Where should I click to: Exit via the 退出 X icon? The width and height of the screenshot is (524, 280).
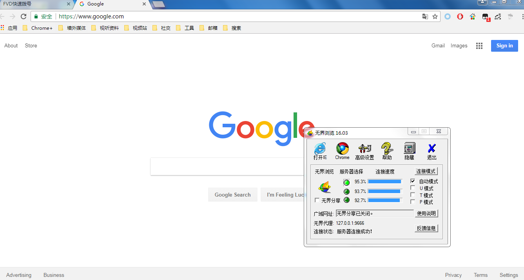(x=432, y=151)
